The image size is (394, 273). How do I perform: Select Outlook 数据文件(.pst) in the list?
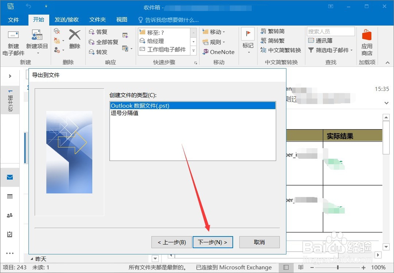pos(193,106)
